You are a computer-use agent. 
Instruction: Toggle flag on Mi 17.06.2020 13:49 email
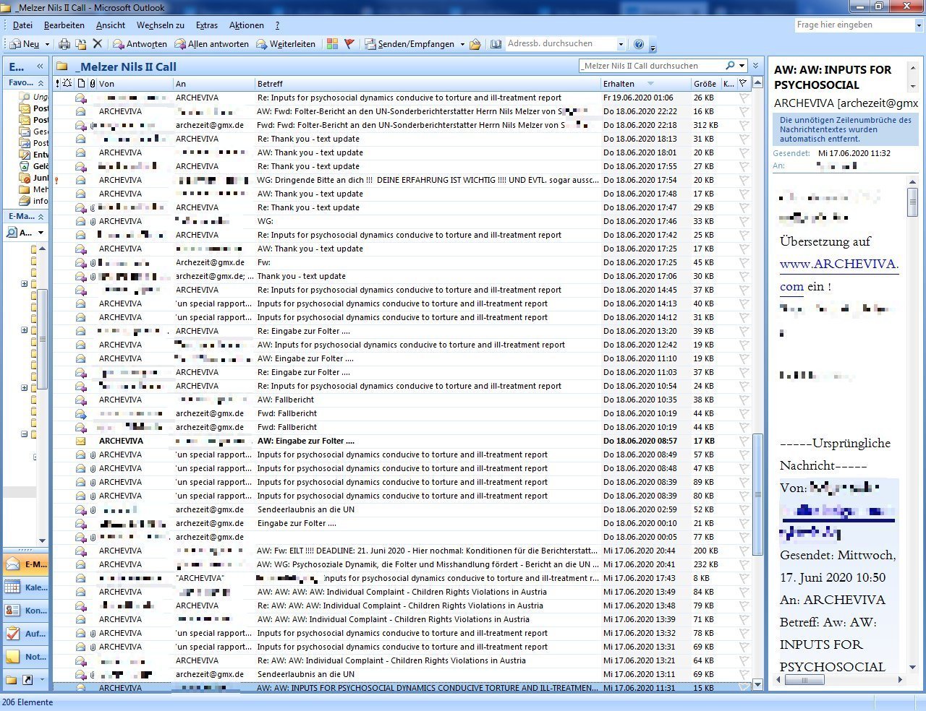(744, 592)
